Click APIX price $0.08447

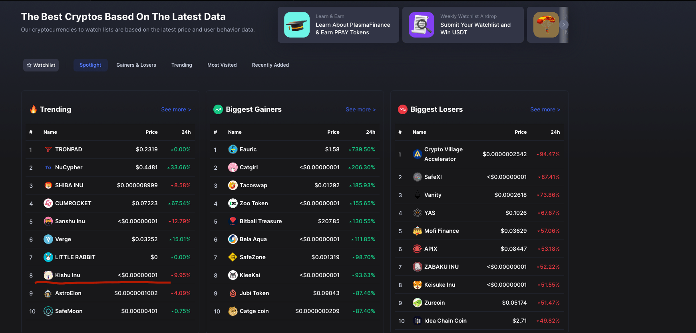click(514, 249)
